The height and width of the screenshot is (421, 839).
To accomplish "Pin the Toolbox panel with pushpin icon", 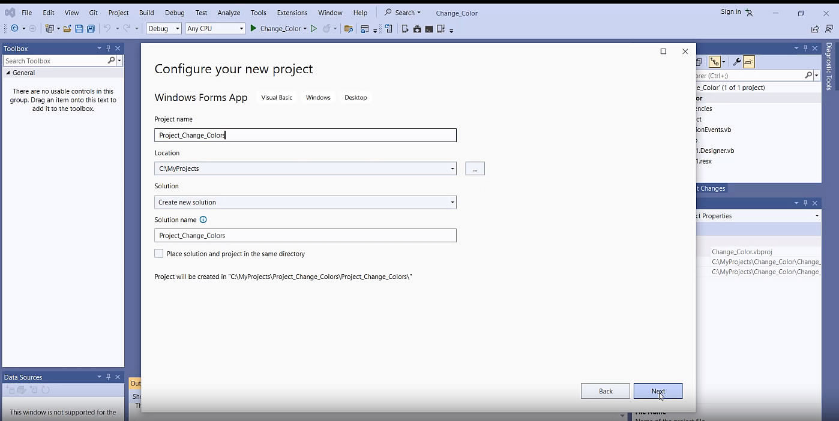I will pos(109,48).
